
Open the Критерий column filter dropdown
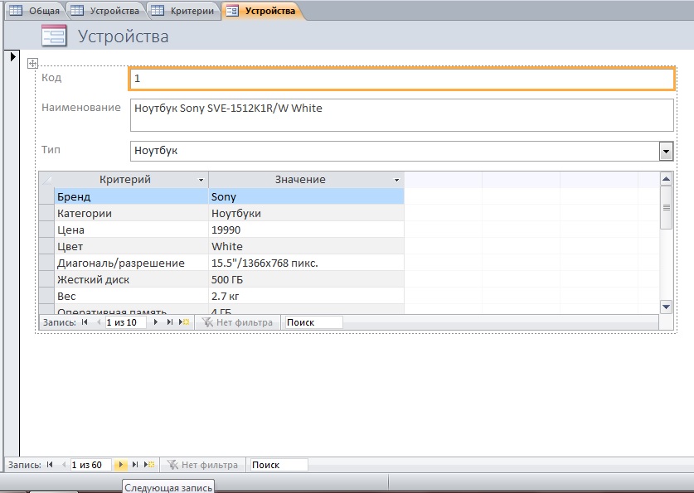201,180
